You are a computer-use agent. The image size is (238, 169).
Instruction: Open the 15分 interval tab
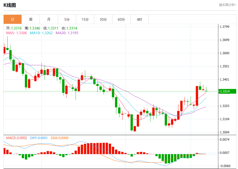coord(85,19)
